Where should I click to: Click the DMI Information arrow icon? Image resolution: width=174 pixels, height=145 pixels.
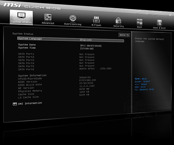point(15,104)
